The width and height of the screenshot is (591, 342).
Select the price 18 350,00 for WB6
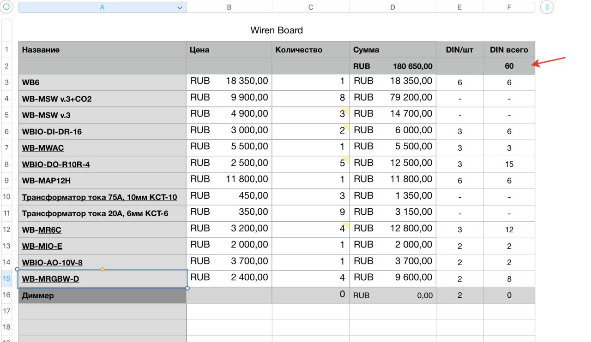tap(229, 83)
